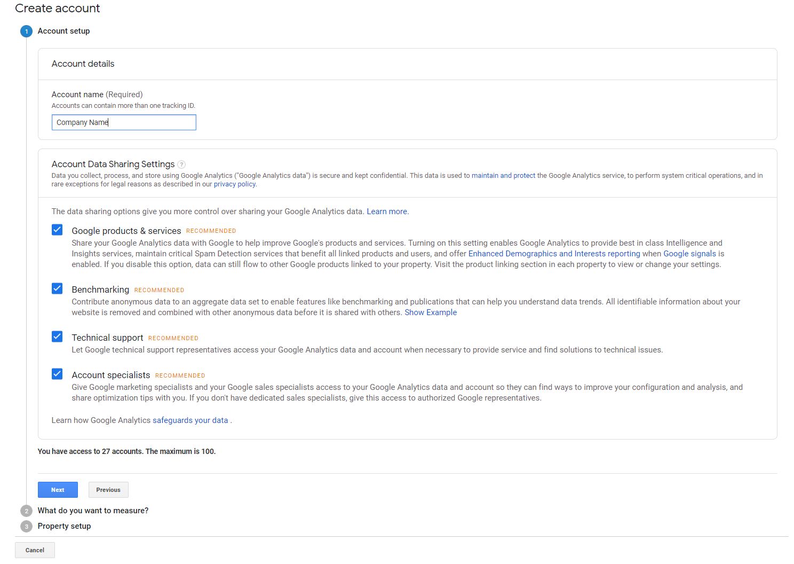The image size is (794, 564).
Task: Click 'Accounts can contain more than one tracking ID' text
Action: pos(123,106)
